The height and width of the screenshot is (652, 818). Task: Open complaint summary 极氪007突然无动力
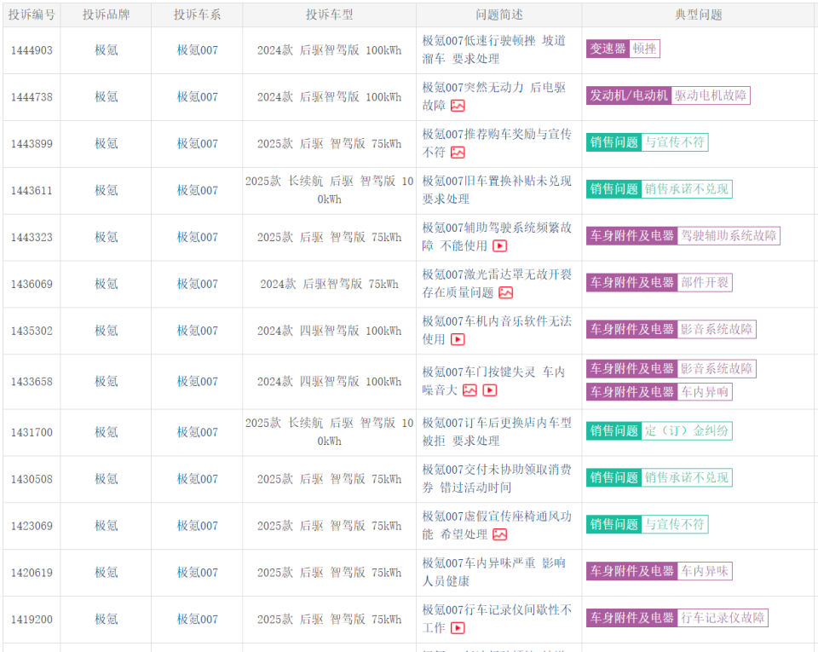coord(493,96)
